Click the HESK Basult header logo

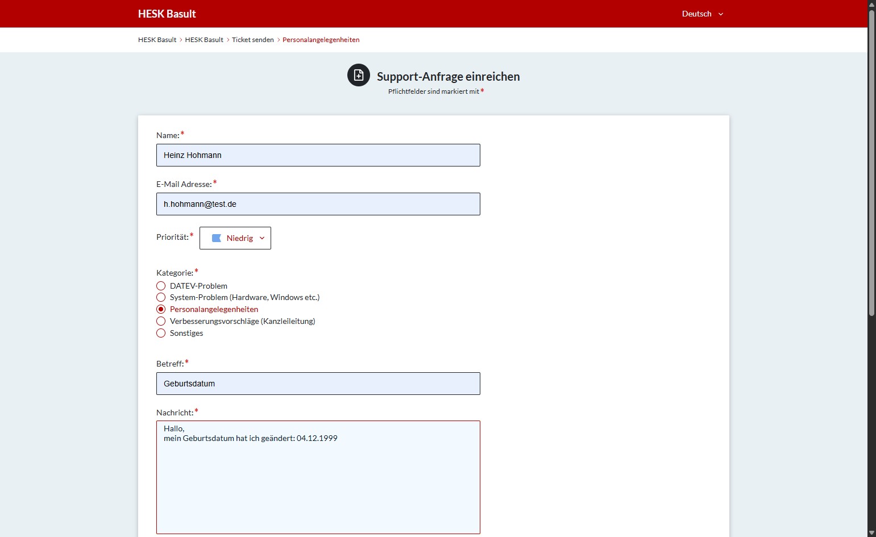coord(167,14)
